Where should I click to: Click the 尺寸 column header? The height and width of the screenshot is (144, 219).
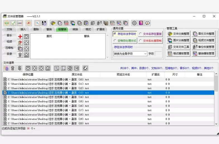175,75
